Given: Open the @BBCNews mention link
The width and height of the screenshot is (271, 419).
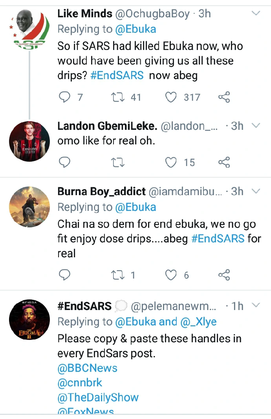Looking at the screenshot, I should click(x=88, y=368).
